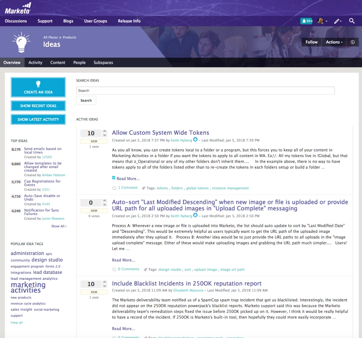Vote up the Auto-sort Last Modified idea

tap(105, 200)
